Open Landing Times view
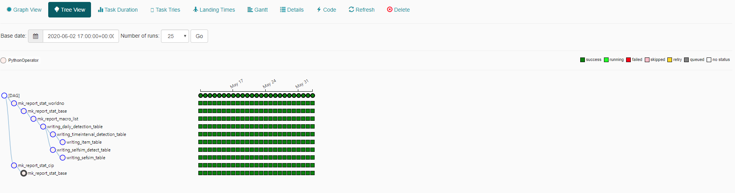This screenshot has width=735, height=193. (214, 10)
